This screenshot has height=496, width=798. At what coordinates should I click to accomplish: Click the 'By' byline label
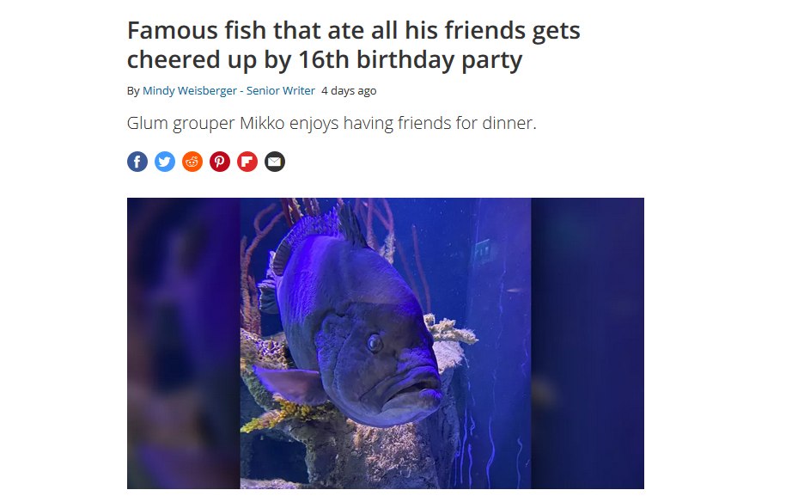click(x=133, y=90)
